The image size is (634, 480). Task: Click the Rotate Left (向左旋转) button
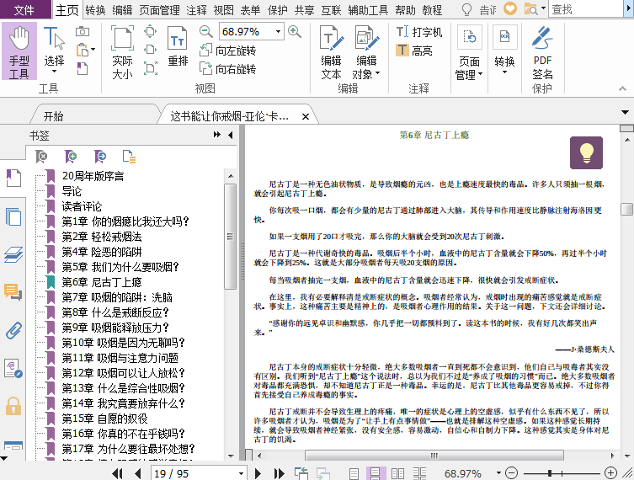click(226, 51)
